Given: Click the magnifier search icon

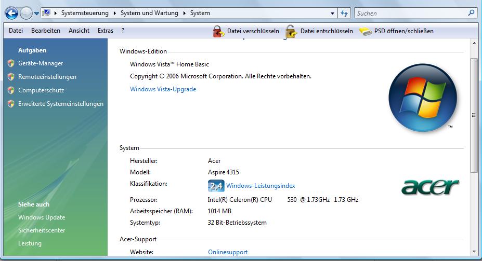Looking at the screenshot, I should click(x=471, y=13).
